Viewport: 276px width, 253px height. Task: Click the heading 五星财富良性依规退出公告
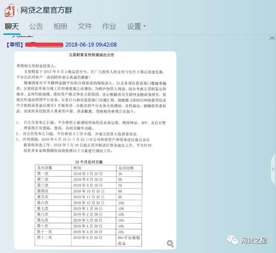[x=91, y=55]
